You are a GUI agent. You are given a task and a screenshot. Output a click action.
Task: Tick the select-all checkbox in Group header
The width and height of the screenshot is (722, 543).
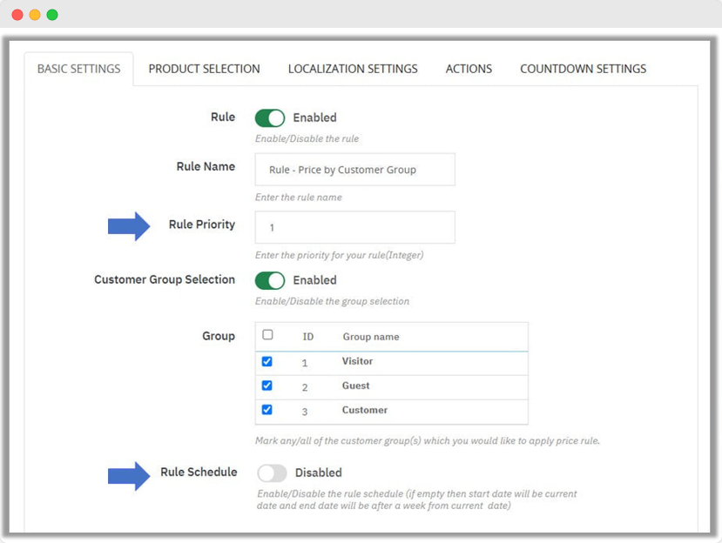click(267, 335)
